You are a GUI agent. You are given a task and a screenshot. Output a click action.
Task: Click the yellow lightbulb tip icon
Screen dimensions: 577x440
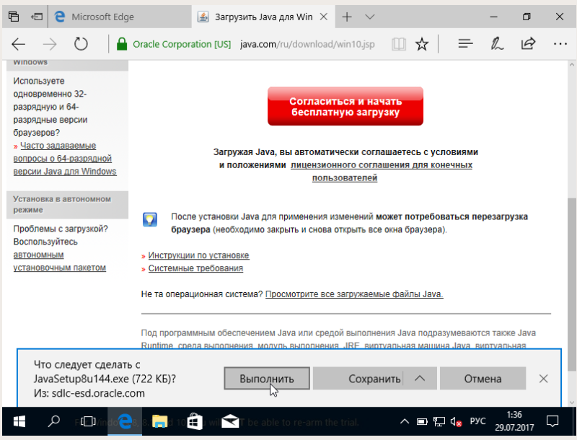[150, 219]
